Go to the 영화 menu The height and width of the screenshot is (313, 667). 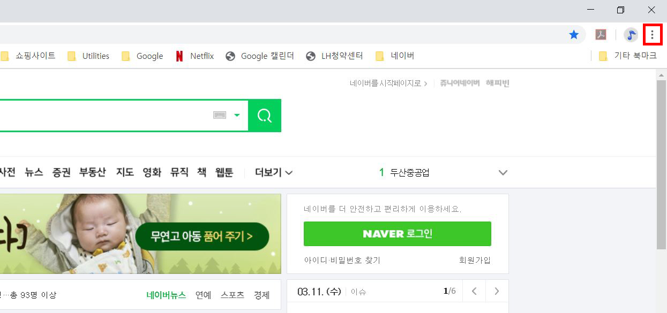152,172
